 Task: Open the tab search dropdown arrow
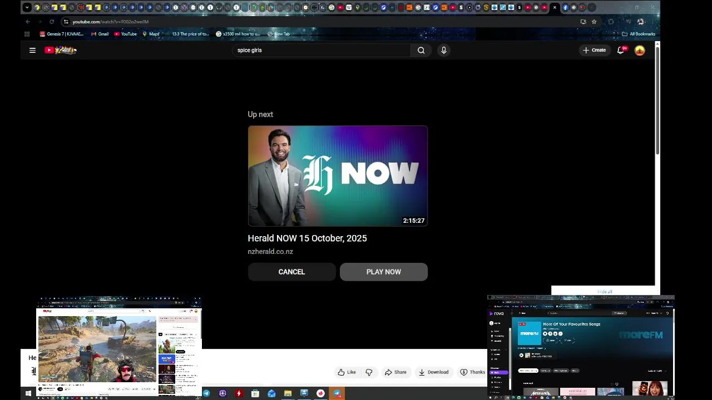point(27,7)
